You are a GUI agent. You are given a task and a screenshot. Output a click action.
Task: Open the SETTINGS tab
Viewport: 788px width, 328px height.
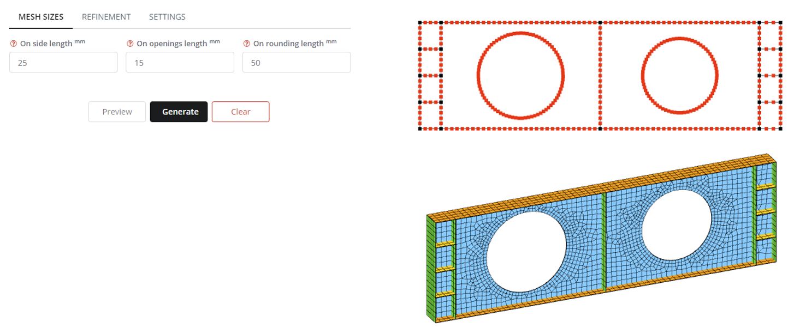[167, 17]
